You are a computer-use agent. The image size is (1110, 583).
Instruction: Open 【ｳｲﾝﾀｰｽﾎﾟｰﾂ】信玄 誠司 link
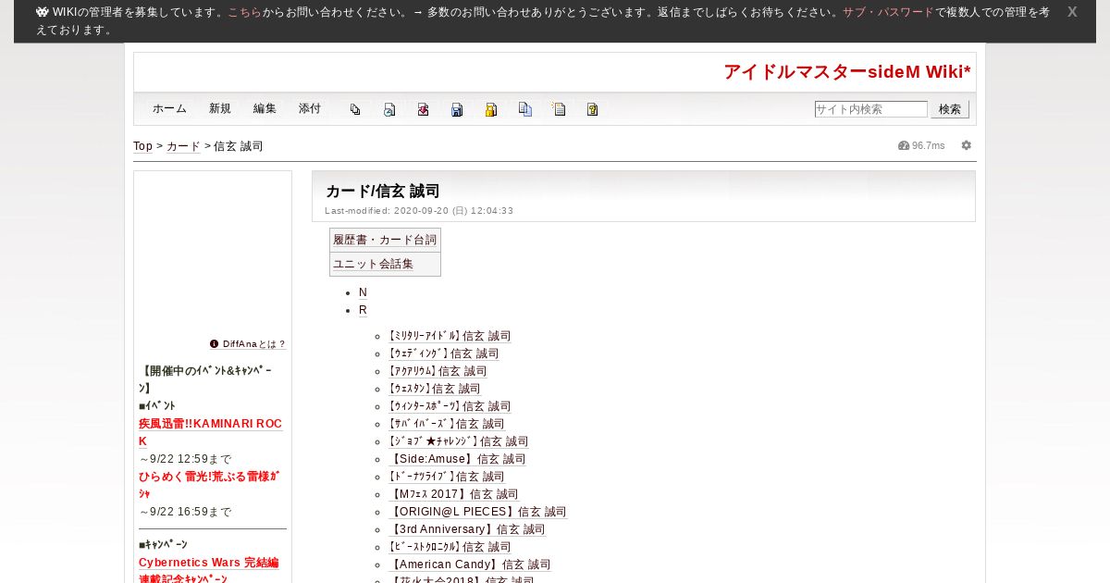click(449, 407)
